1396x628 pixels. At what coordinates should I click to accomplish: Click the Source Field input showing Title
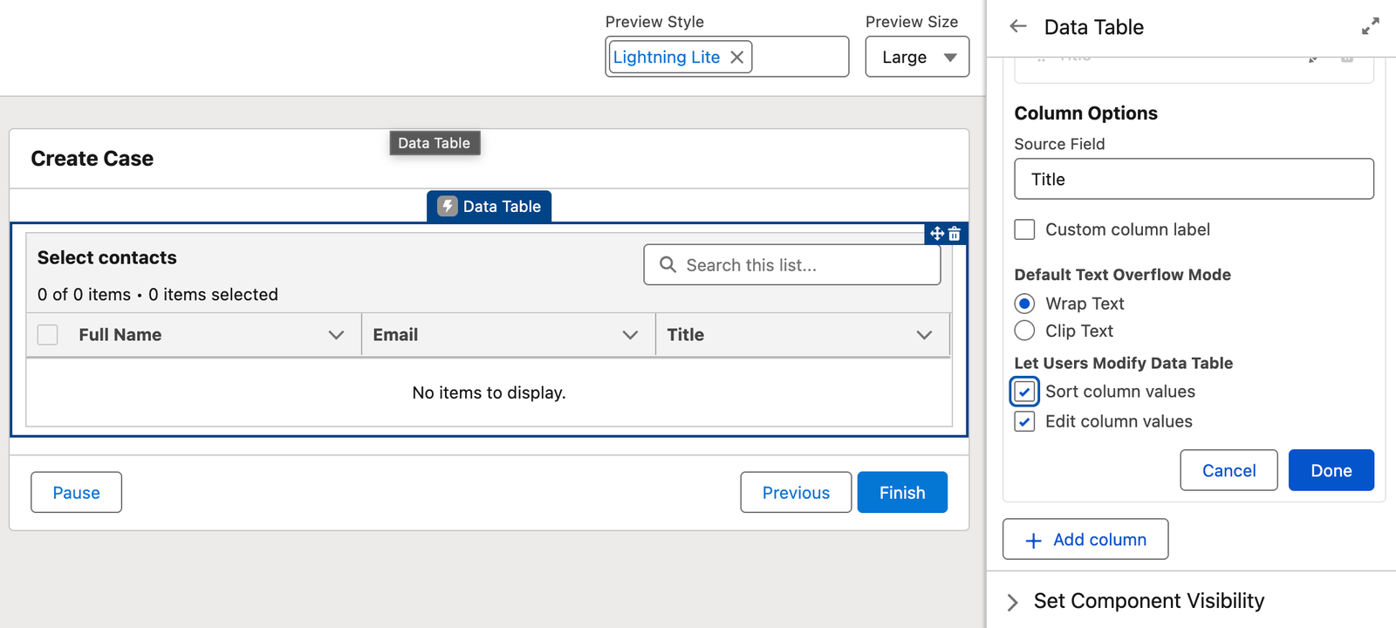coord(1193,179)
